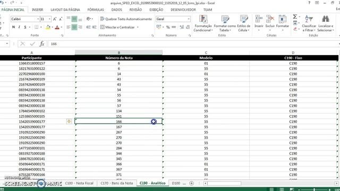This screenshot has height=191, width=340.
Task: Confirm formula bar entry checkmark
Action: click(x=32, y=44)
